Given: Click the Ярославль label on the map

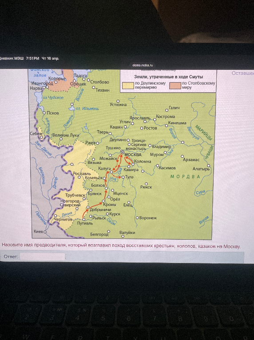Looking at the screenshot, I should [139, 118].
